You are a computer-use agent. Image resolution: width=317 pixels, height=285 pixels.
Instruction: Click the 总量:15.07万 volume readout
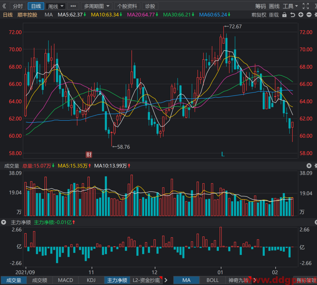click(x=39, y=166)
